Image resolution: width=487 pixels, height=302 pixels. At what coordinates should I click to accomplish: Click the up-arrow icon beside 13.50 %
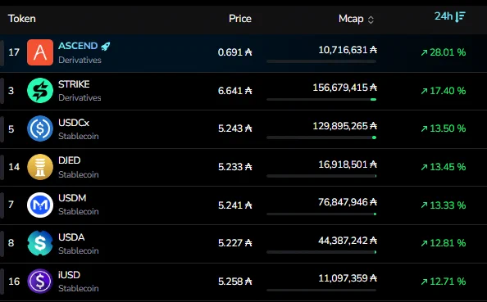click(x=424, y=128)
